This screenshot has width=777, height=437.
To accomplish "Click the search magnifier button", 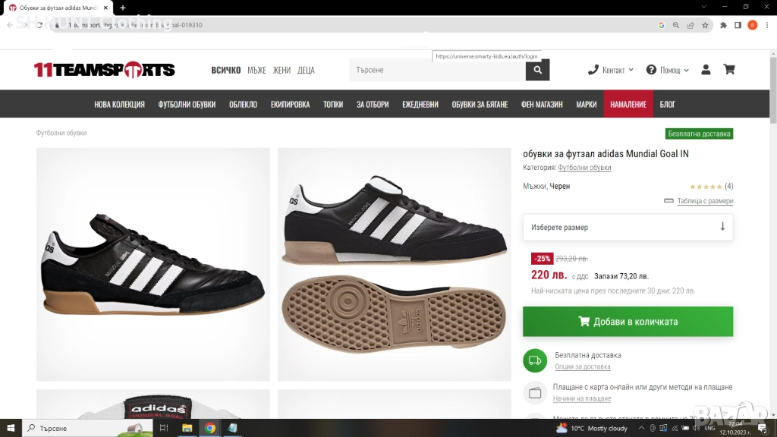I will (x=537, y=70).
